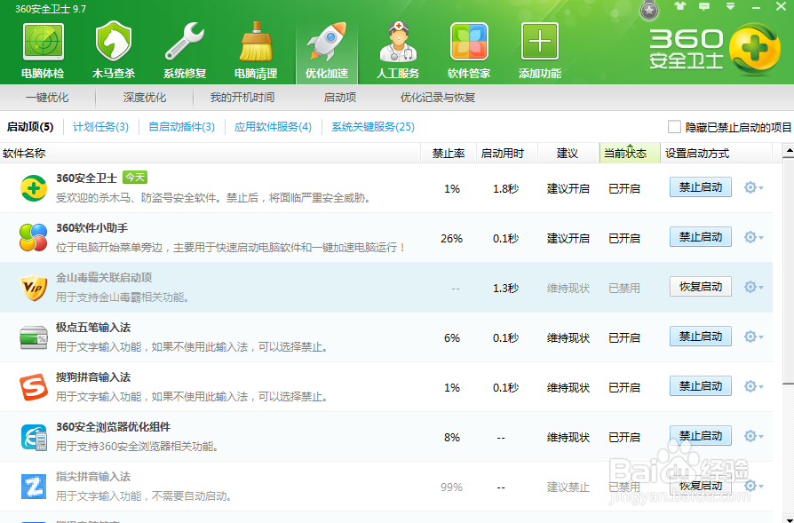Image resolution: width=794 pixels, height=523 pixels.
Task: Click 1.8秒 启动用时 value
Action: point(506,188)
